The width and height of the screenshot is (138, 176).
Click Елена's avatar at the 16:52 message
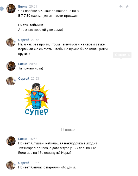click(x=11, y=141)
